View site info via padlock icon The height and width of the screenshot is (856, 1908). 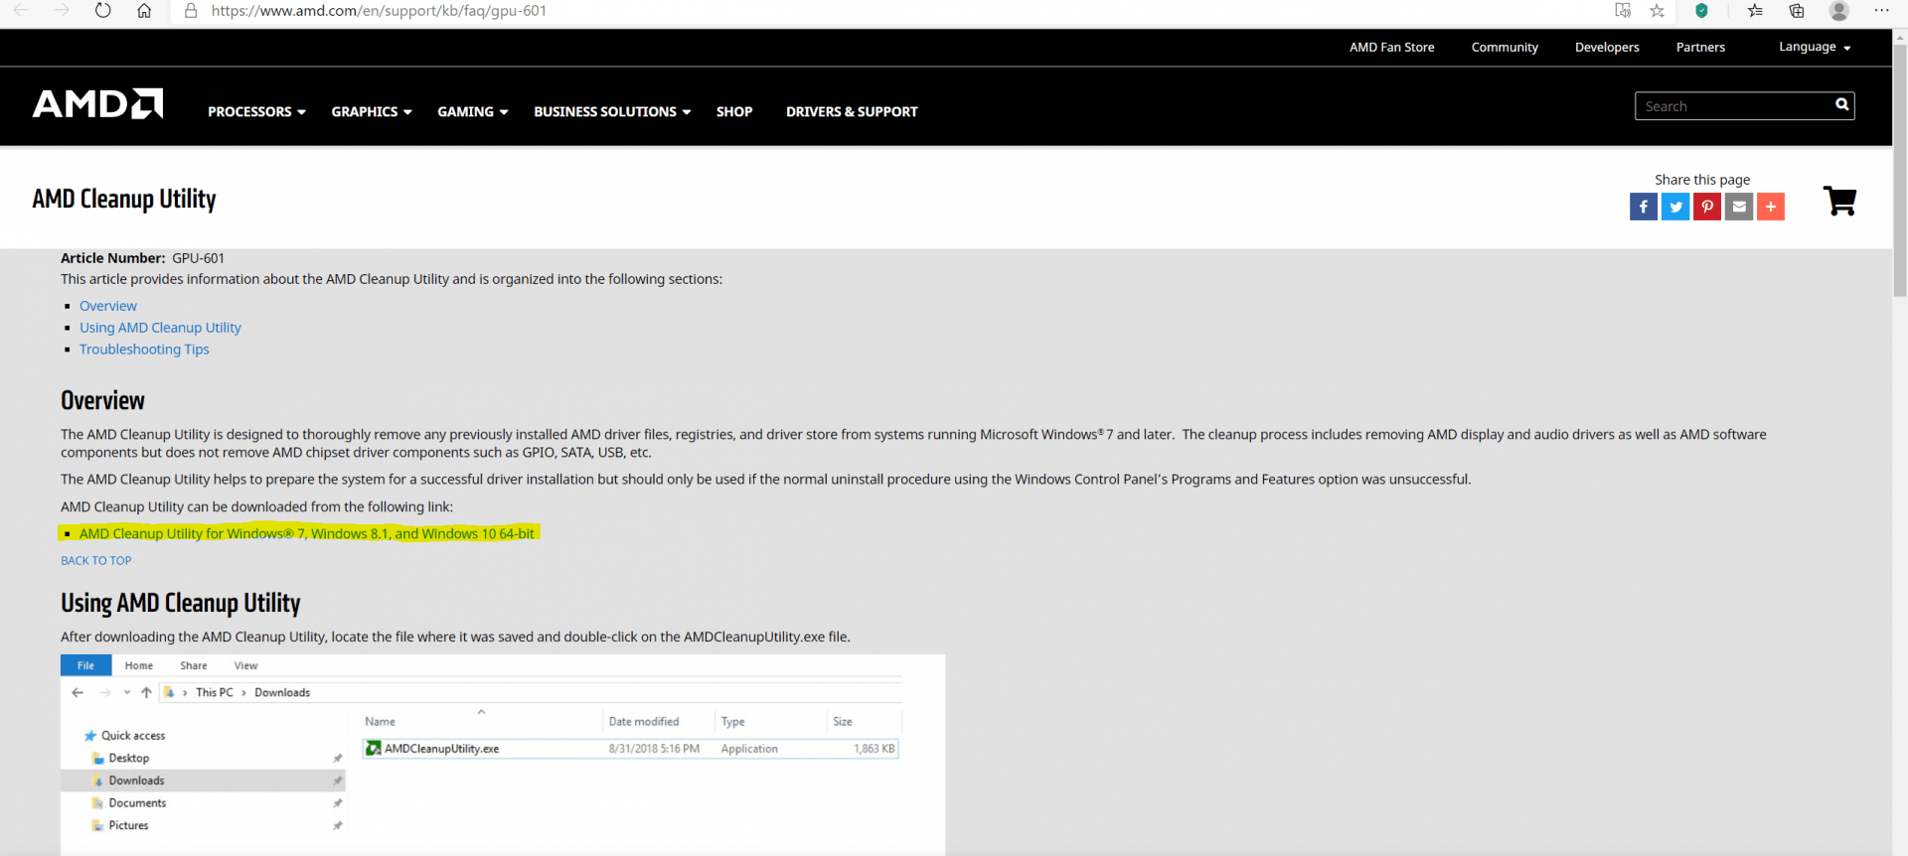tap(191, 11)
